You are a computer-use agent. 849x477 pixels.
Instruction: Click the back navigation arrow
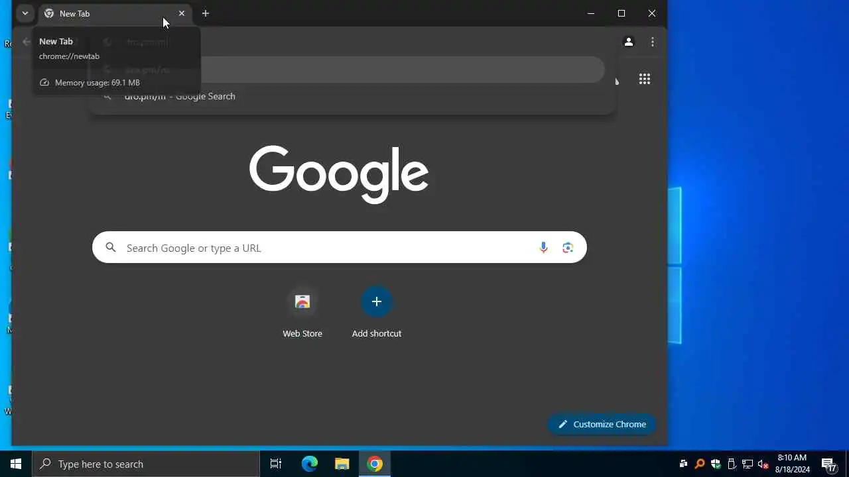(26, 42)
